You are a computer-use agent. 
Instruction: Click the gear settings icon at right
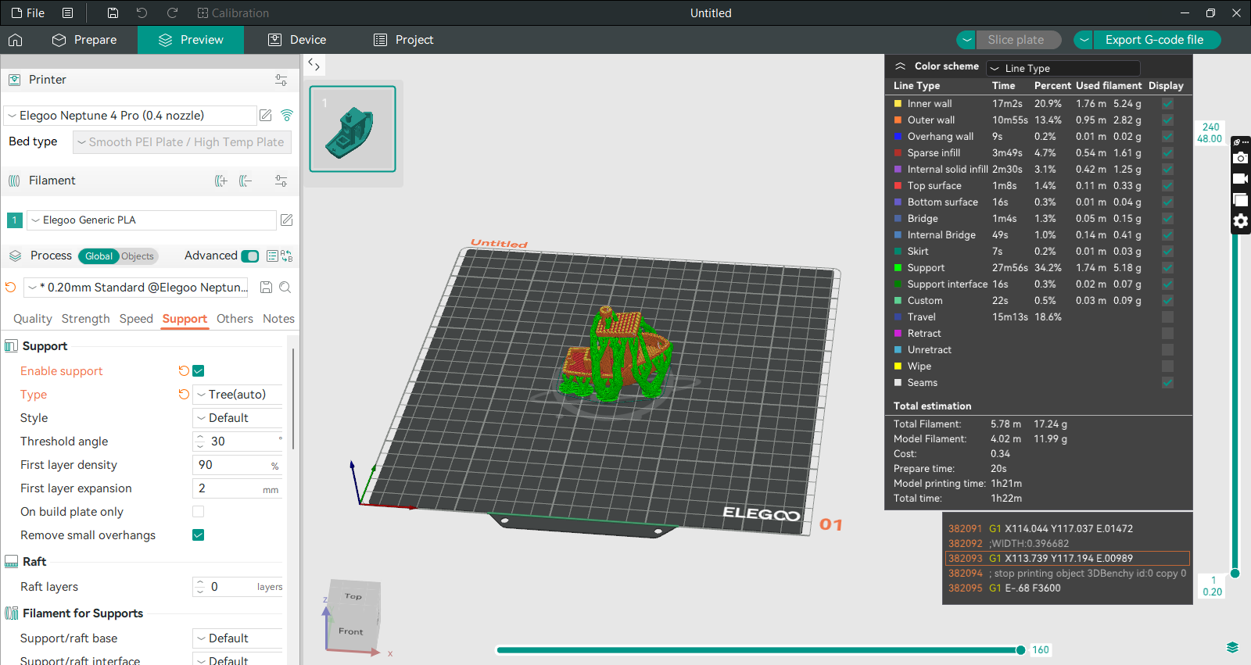click(1240, 221)
